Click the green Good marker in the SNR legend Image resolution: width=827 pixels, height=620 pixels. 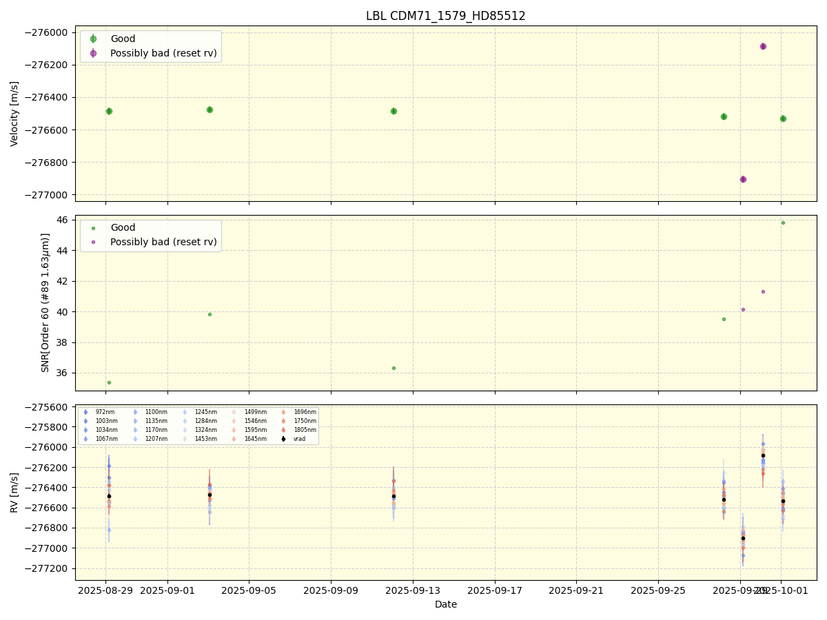(x=93, y=228)
